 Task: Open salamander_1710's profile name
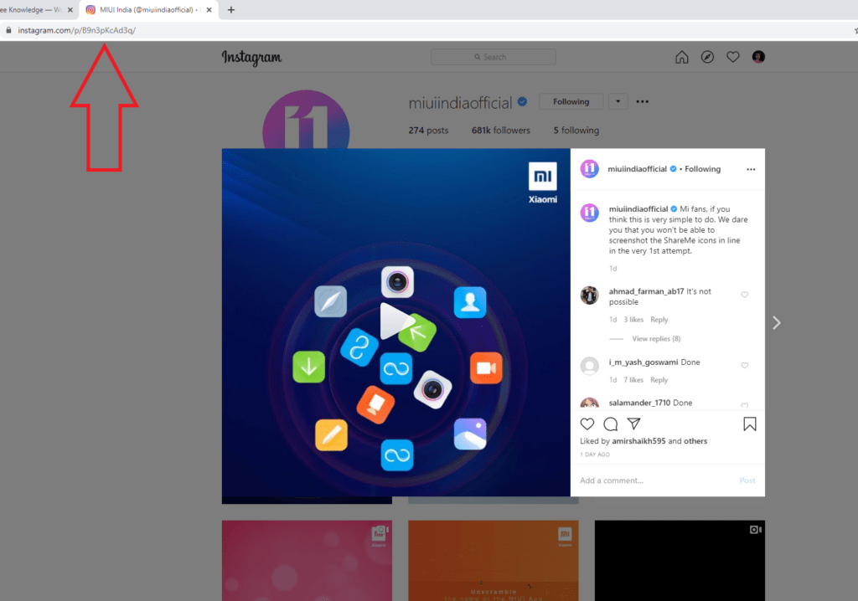click(639, 403)
